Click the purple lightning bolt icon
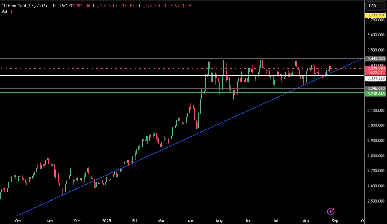This screenshot has height=224, width=387. click(331, 211)
